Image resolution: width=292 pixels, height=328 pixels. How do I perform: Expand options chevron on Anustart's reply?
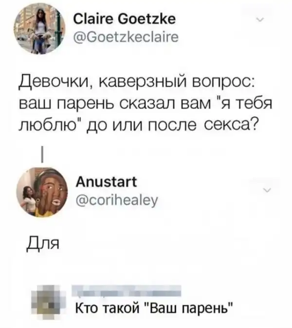[267, 190]
